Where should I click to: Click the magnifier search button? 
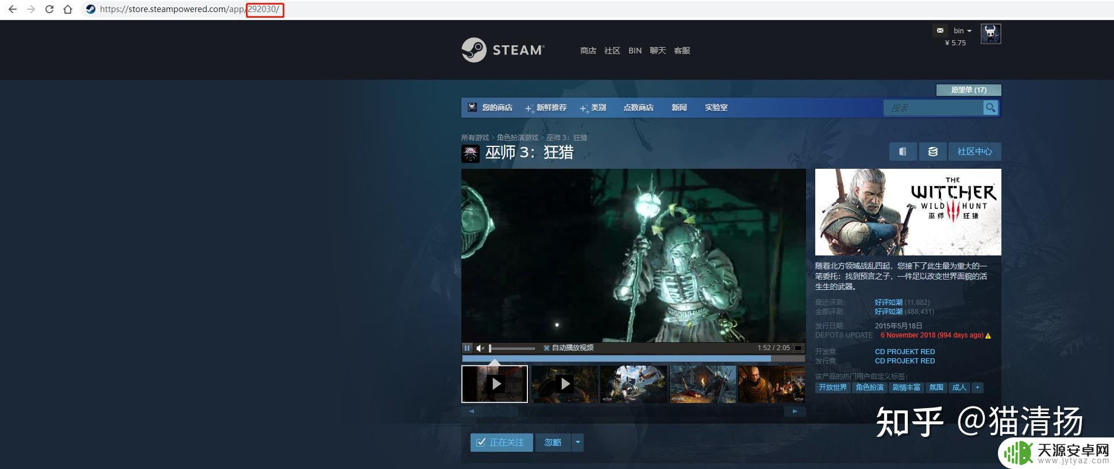pyautogui.click(x=990, y=108)
